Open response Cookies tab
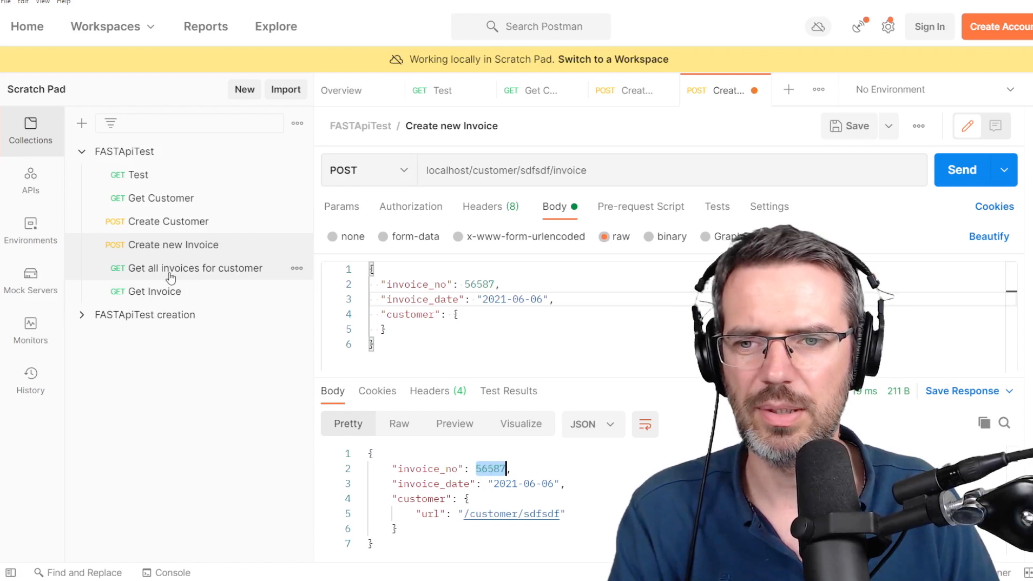This screenshot has height=581, width=1033. point(377,391)
